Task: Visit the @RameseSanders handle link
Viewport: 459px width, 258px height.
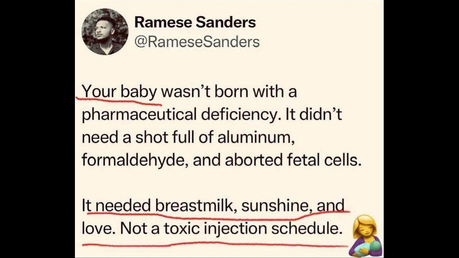Action: (197, 42)
